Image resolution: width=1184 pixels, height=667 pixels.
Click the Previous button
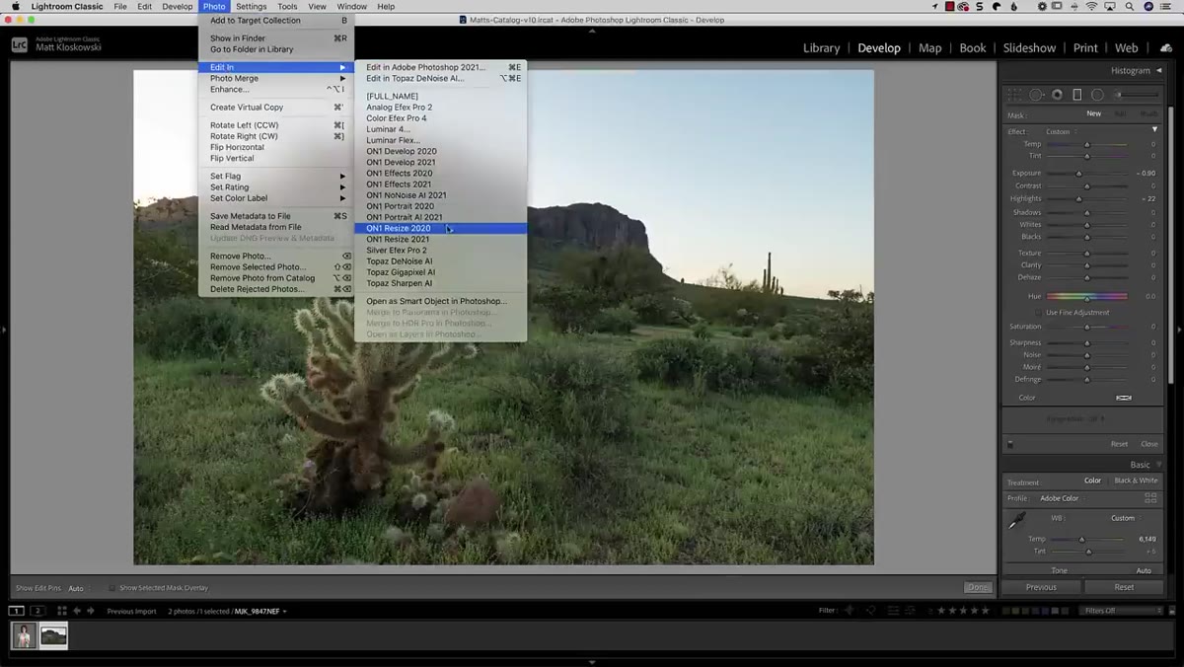(1041, 587)
